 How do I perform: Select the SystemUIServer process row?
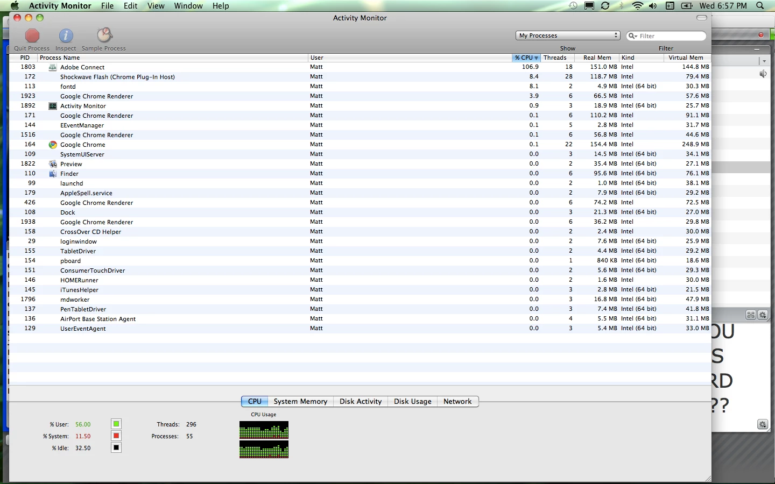360,154
